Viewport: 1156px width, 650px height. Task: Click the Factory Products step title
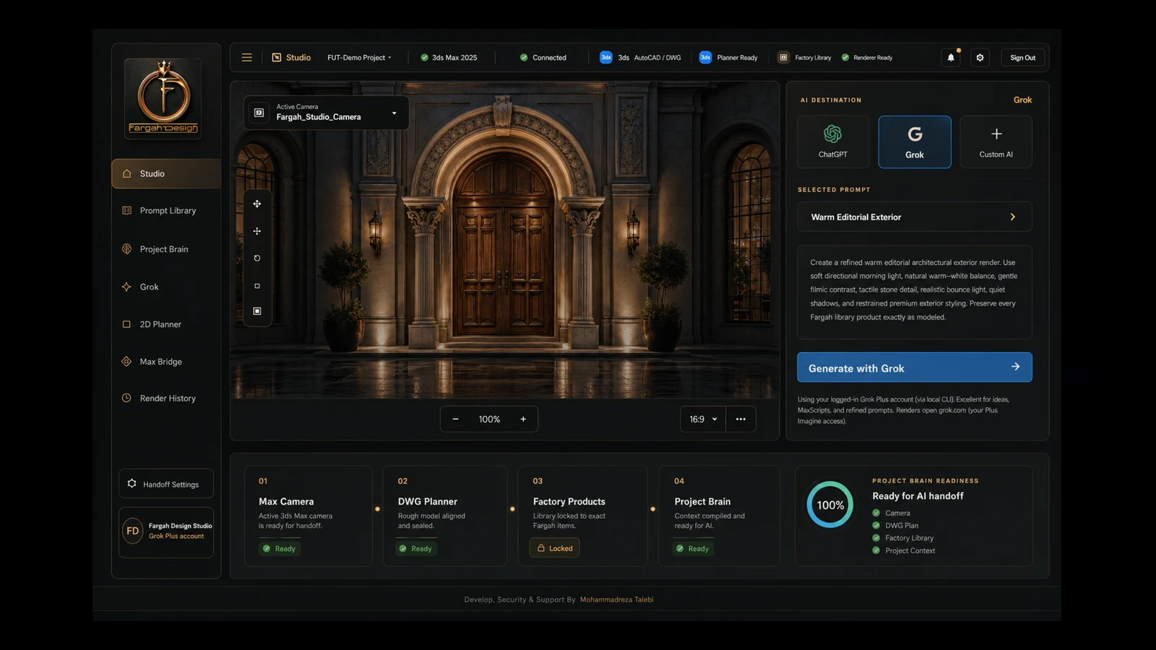(x=569, y=502)
